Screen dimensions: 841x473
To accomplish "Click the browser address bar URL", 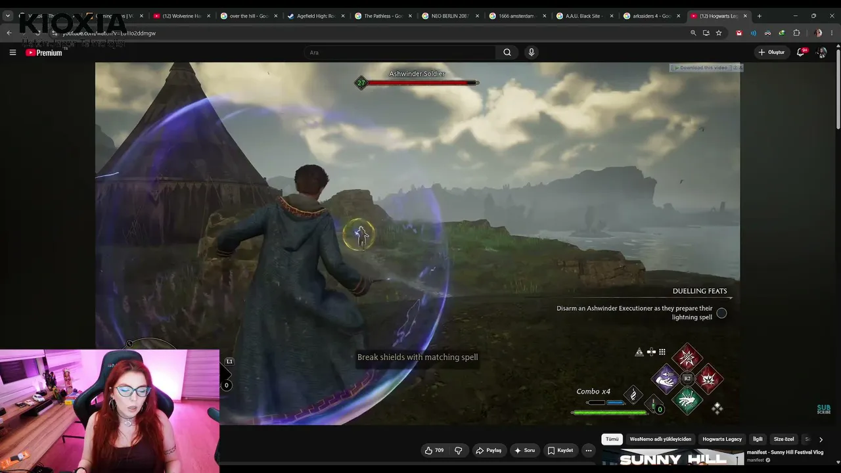I will click(109, 33).
